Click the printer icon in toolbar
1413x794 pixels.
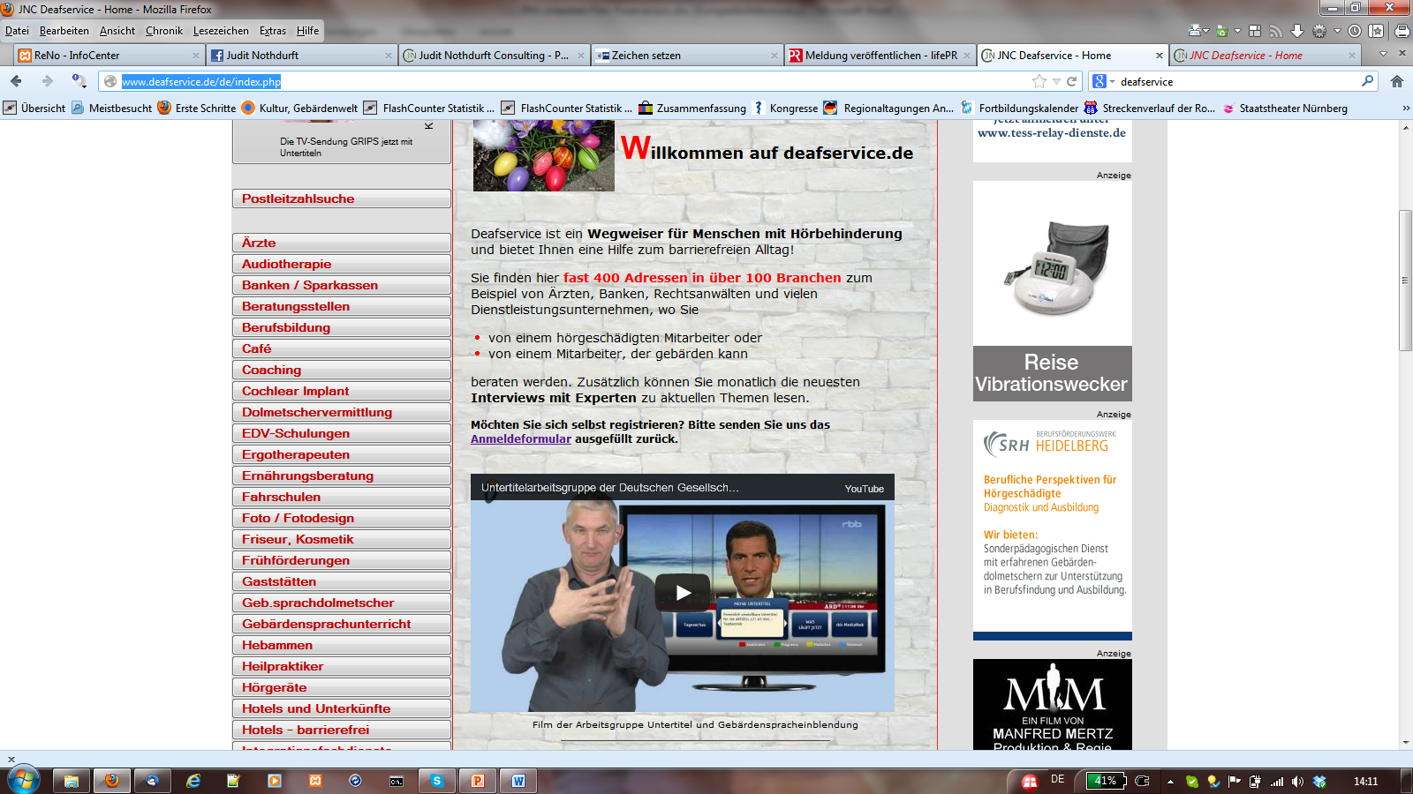[1402, 31]
